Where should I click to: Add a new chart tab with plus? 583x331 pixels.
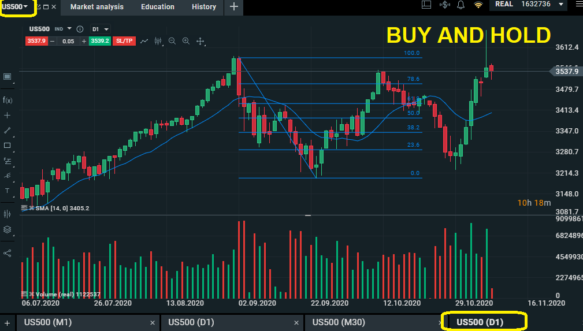pos(8,323)
